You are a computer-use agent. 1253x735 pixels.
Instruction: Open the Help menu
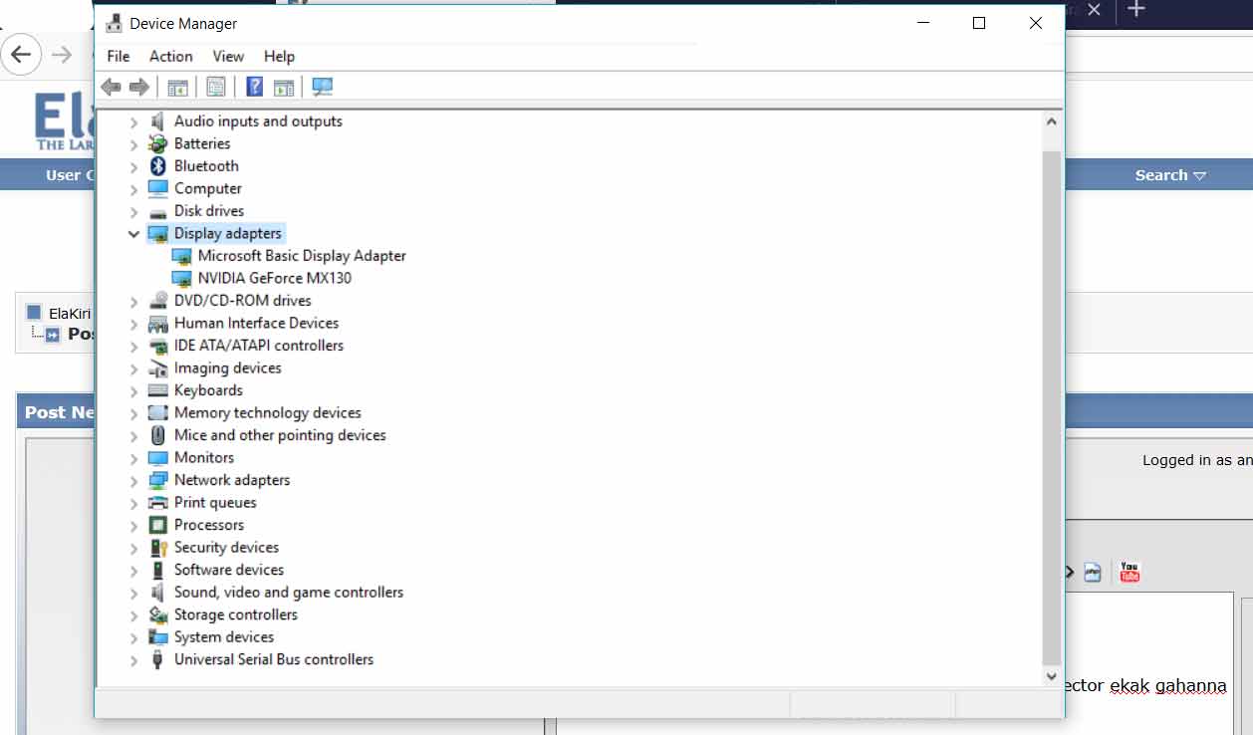pos(279,57)
